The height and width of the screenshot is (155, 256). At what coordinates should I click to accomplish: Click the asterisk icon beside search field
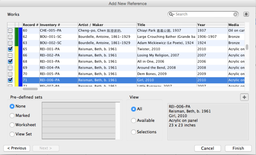[x=246, y=14]
